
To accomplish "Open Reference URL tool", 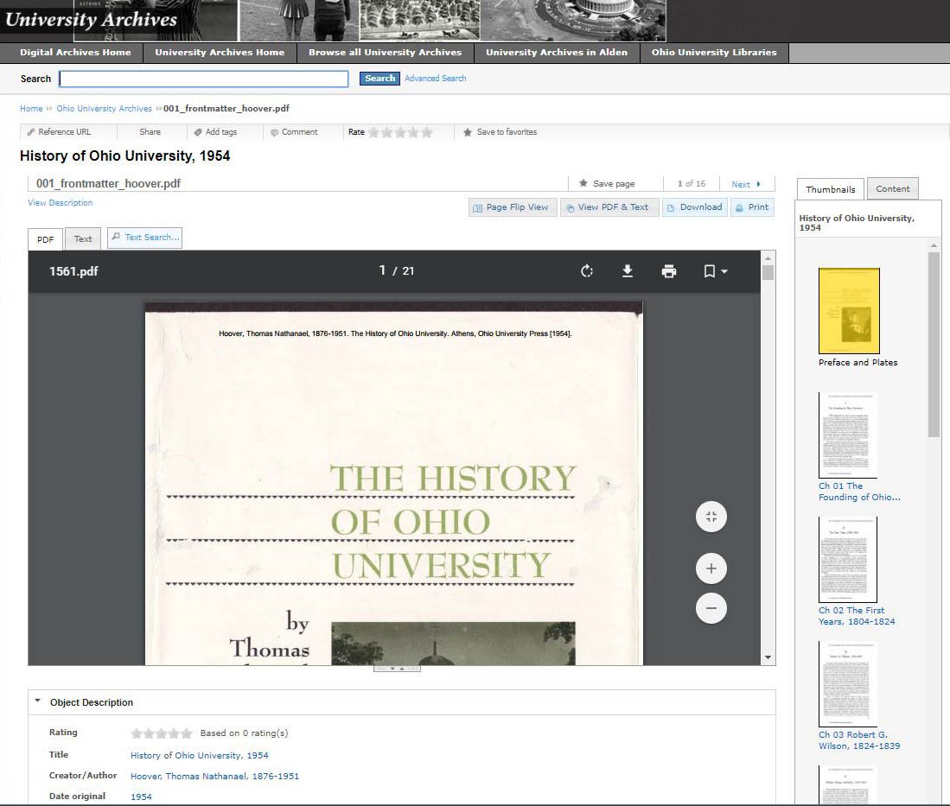I will pyautogui.click(x=60, y=132).
